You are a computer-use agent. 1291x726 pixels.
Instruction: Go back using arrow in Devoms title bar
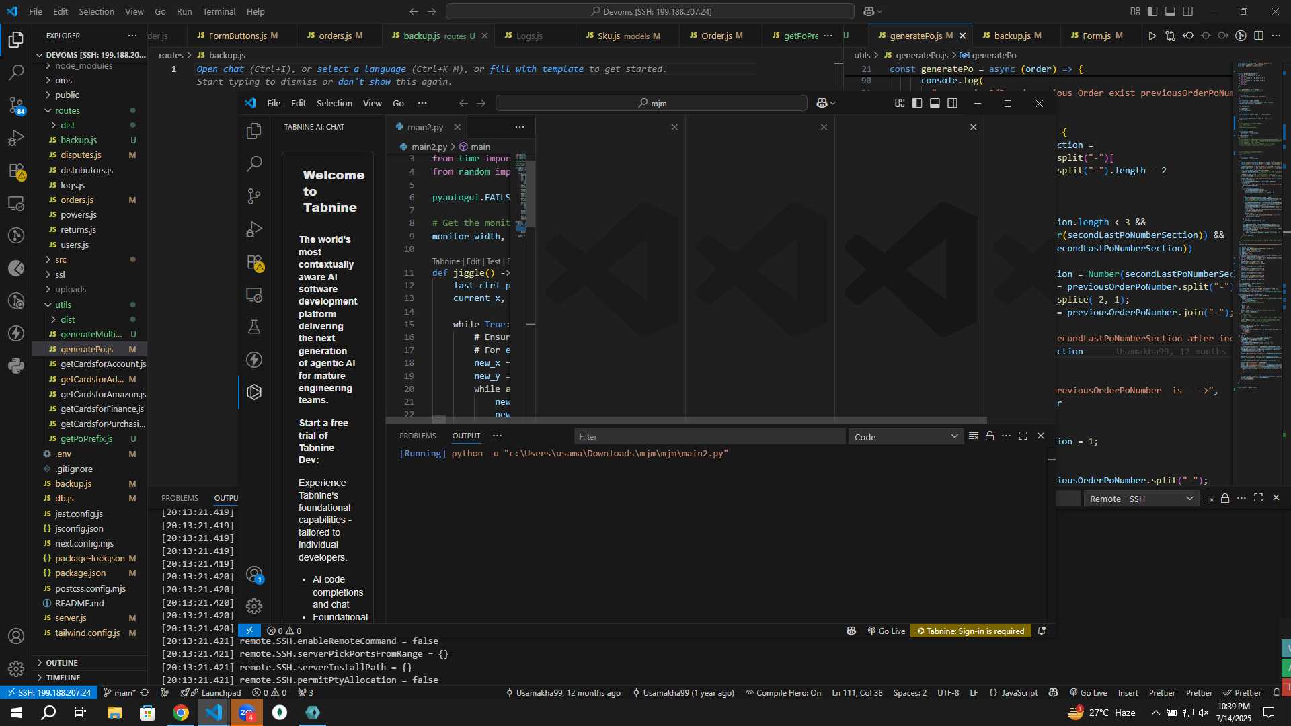(414, 11)
